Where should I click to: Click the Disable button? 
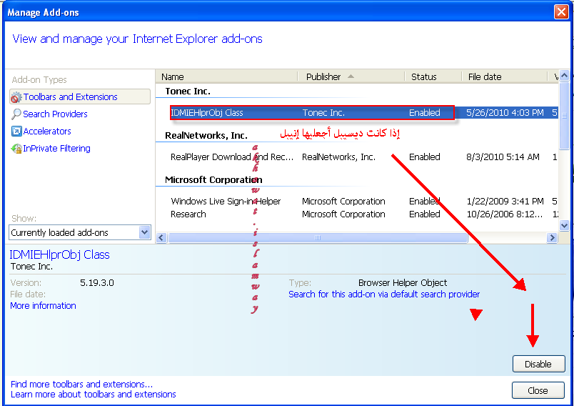tap(538, 364)
